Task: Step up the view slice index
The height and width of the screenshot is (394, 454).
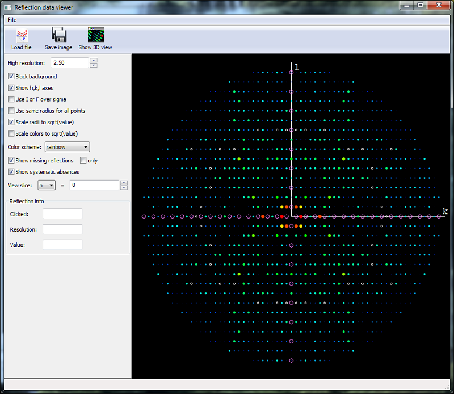Action: (124, 182)
